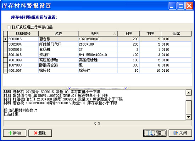This screenshot has width=195, height=141.
Task: Enable 打开系统后进行库存扫描 checkbox
Action: pyautogui.click(x=9, y=27)
